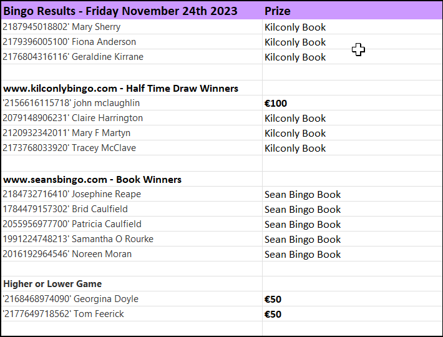Select the john mclaughlin winner cell
This screenshot has height=337, width=443.
[132, 103]
